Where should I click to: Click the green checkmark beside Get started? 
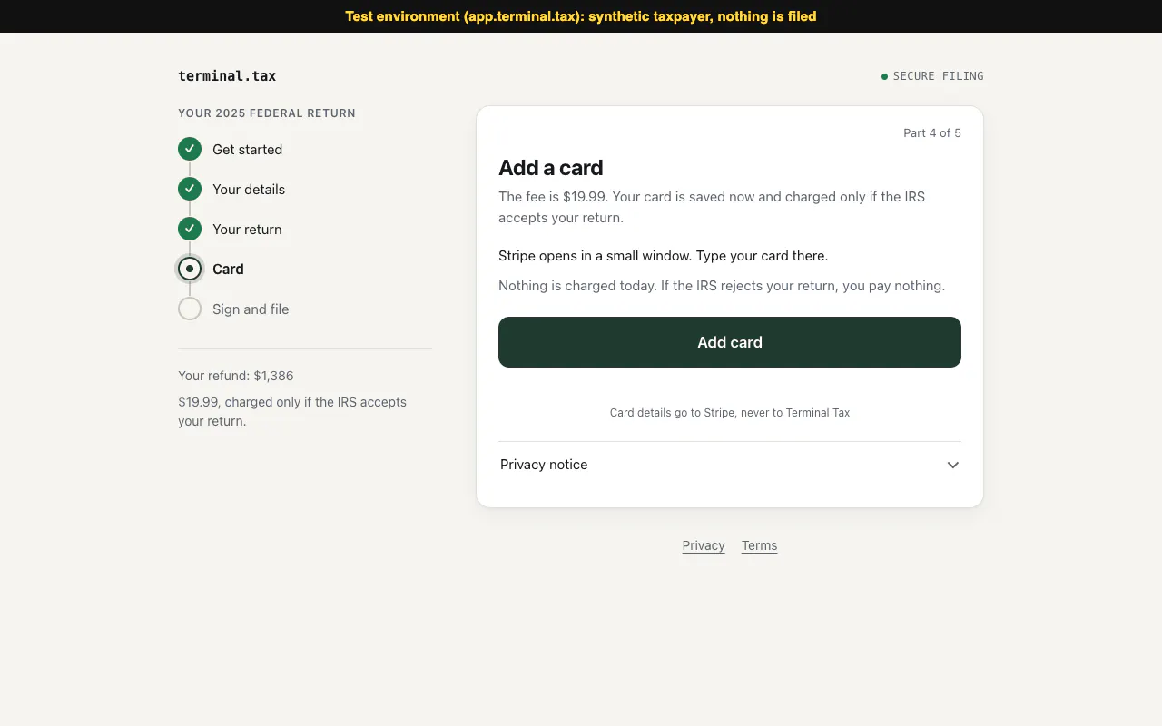(x=190, y=149)
